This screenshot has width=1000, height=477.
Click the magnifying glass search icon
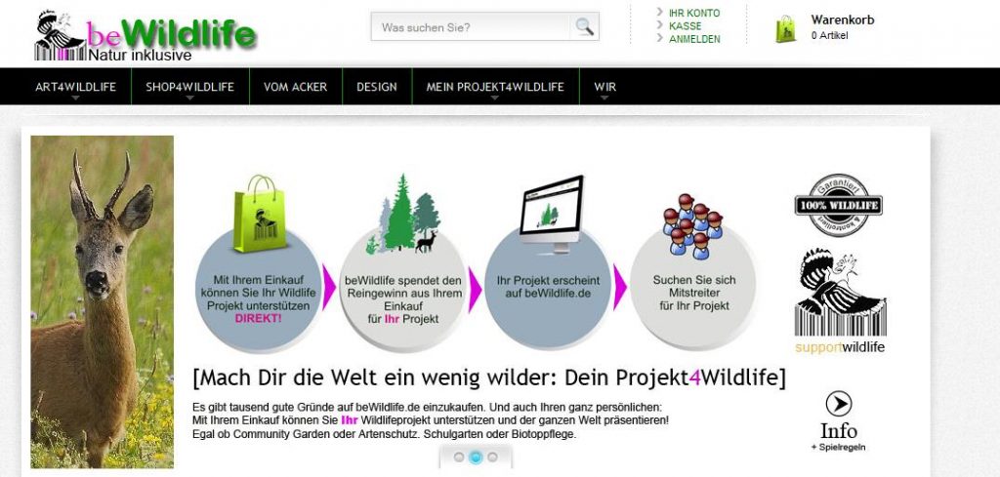[584, 27]
